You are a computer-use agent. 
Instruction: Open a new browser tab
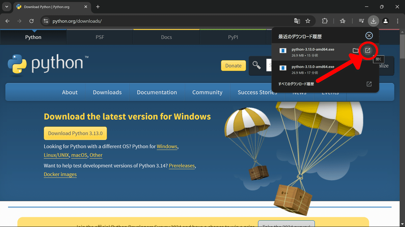[x=98, y=7]
